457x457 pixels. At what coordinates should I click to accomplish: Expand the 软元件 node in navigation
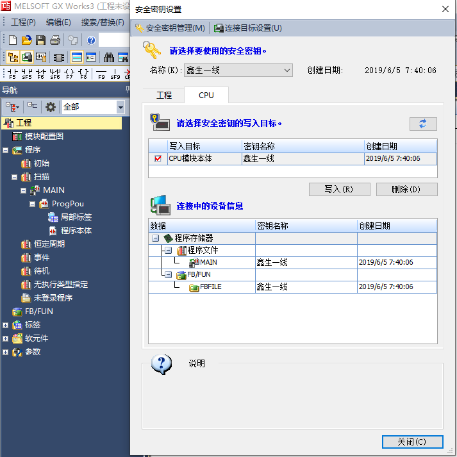click(x=6, y=338)
